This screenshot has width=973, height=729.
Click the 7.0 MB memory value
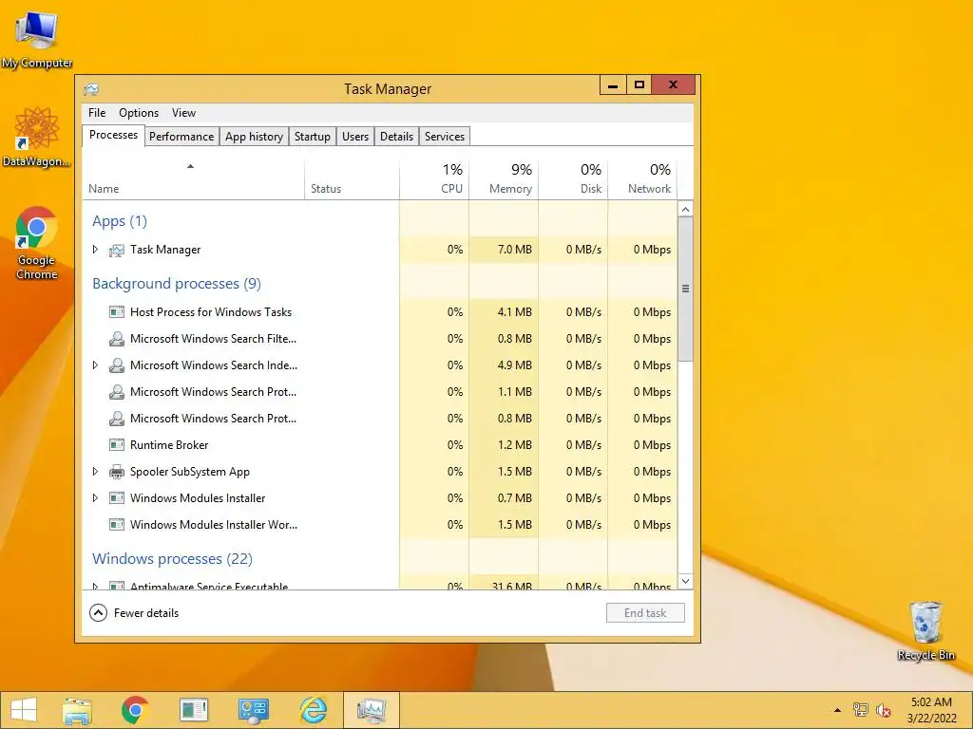point(514,250)
